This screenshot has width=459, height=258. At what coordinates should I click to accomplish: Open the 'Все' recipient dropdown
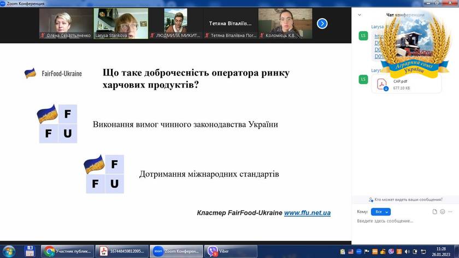380,212
